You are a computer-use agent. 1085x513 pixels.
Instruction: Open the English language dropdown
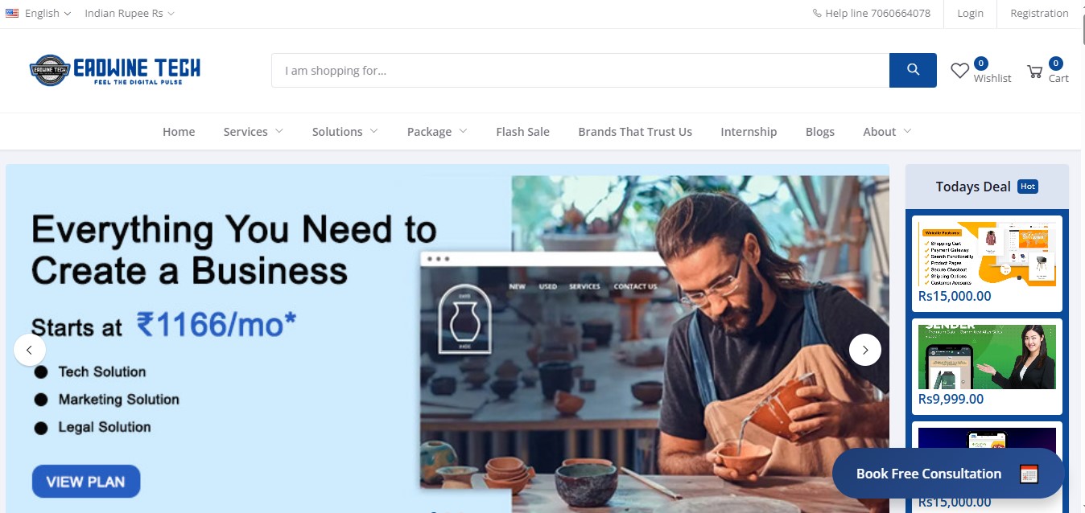(x=39, y=13)
